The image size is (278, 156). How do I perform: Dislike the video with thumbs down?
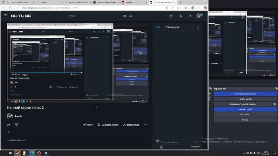(x=17, y=125)
